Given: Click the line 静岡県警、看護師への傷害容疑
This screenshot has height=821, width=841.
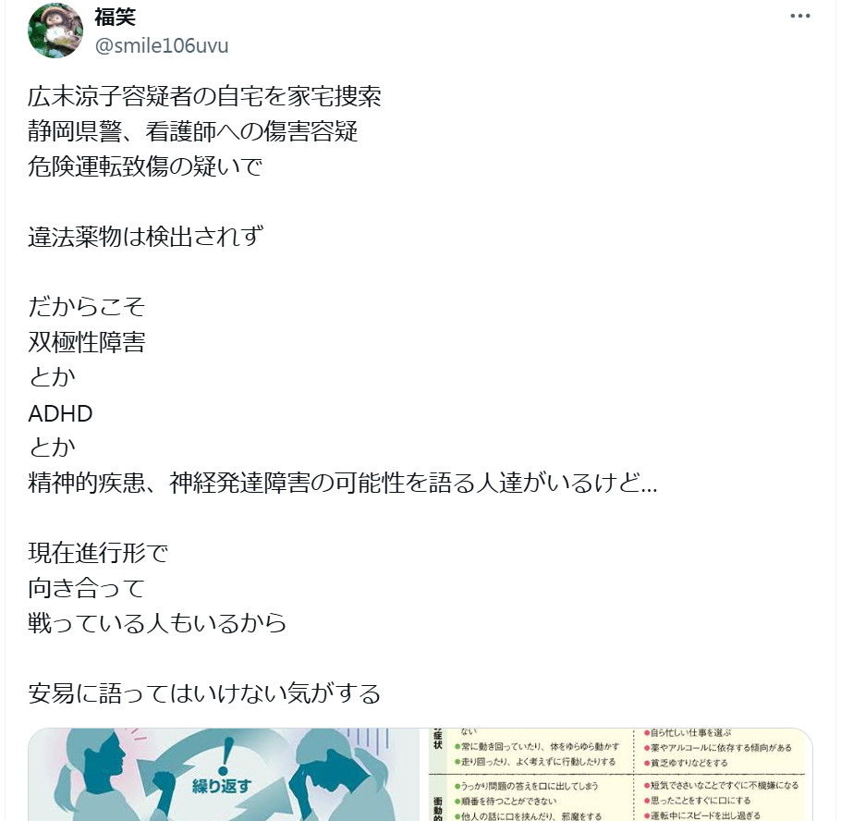Looking at the screenshot, I should pyautogui.click(x=192, y=131).
